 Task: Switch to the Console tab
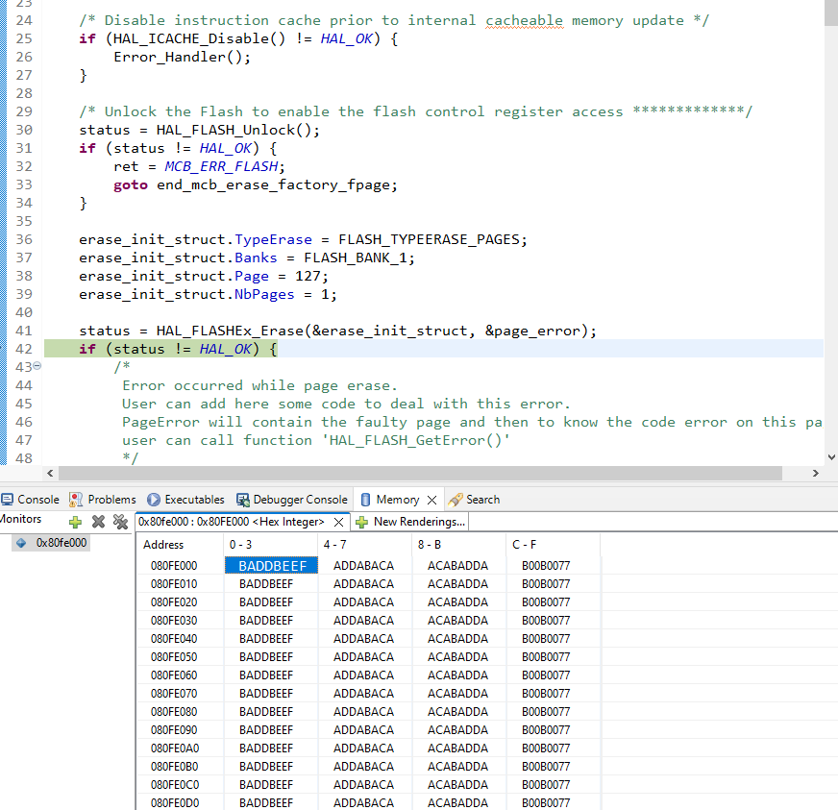[x=38, y=499]
